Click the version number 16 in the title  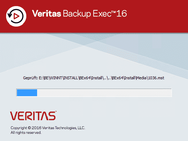(121, 13)
